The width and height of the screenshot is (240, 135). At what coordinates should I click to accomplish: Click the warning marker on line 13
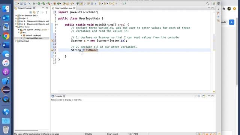point(52,50)
